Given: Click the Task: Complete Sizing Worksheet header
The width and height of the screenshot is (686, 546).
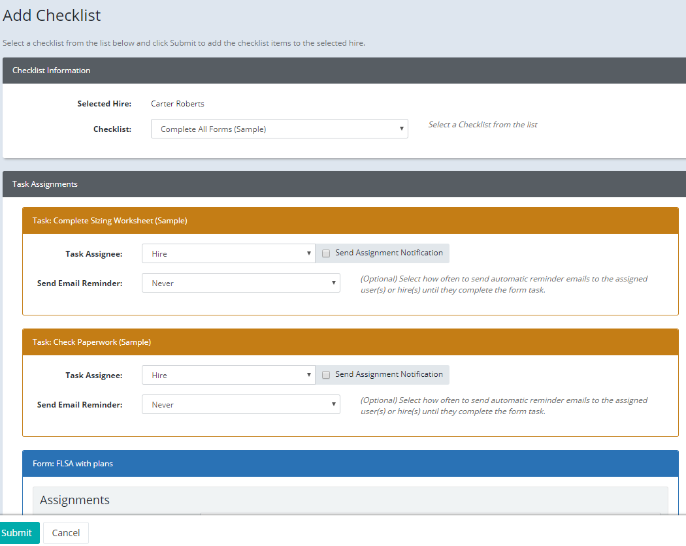Looking at the screenshot, I should point(108,220).
